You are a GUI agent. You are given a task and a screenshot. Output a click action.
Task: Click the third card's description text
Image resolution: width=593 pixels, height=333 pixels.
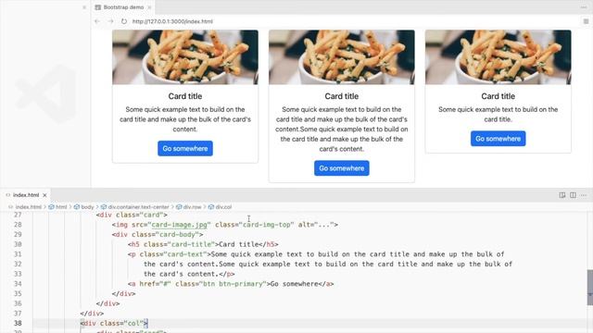pyautogui.click(x=498, y=115)
